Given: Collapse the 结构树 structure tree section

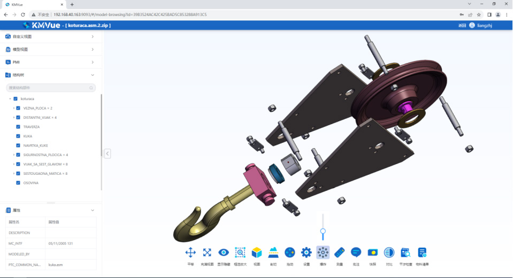Looking at the screenshot, I should pos(93,75).
